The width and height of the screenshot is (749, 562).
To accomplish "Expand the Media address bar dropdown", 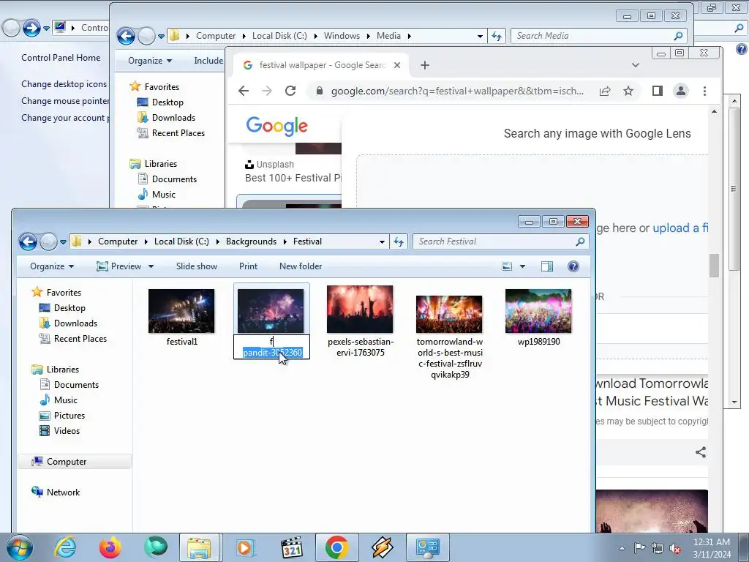I will pos(480,36).
